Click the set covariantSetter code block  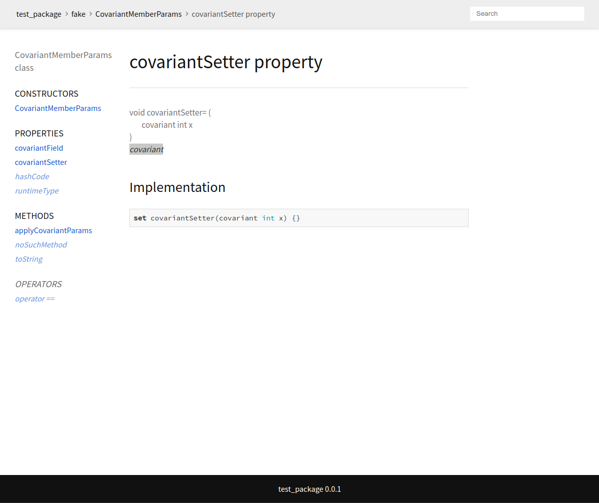[x=298, y=218]
